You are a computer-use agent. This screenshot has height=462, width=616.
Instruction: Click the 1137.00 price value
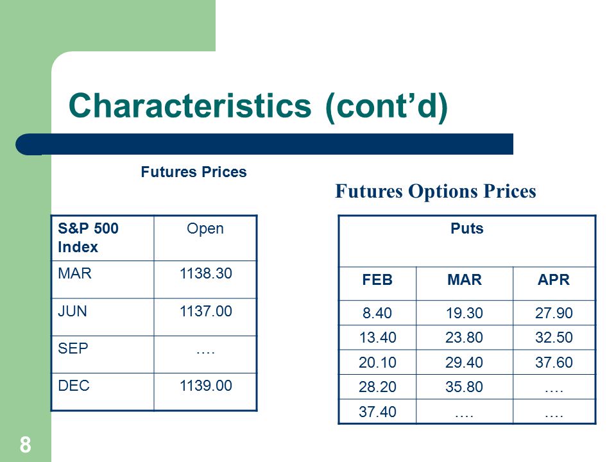(x=206, y=311)
